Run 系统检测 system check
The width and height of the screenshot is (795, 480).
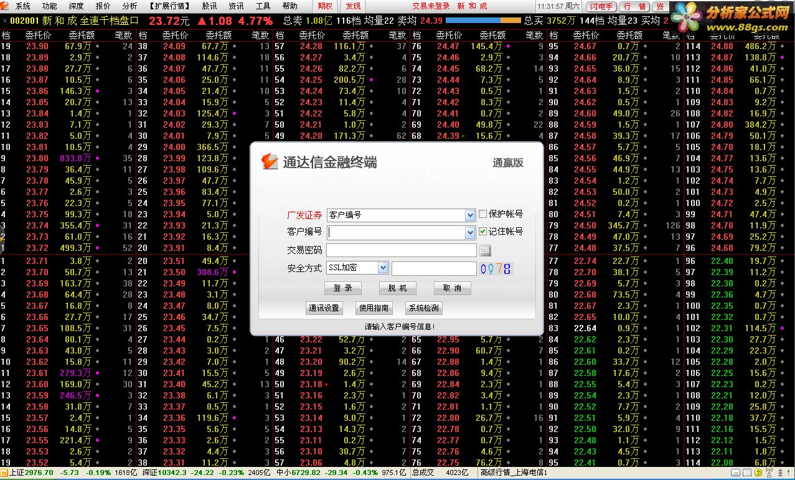[x=423, y=308]
